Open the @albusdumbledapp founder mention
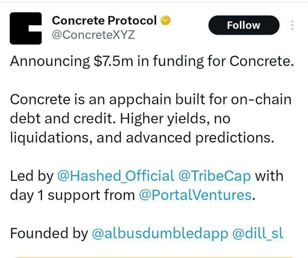Screen dimensions: 308x258 coord(160,233)
